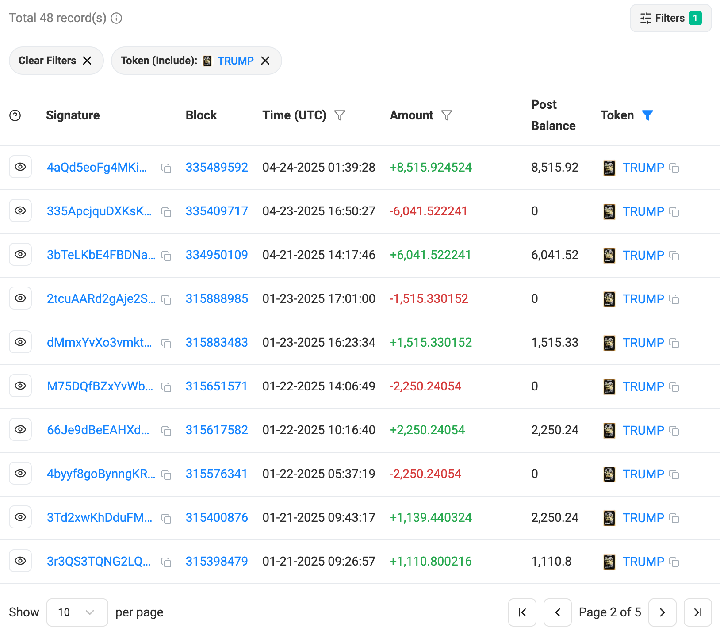Viewport: 720px width, 635px height.
Task: Toggle eye icon for 66Je9dBeEAHXd... row
Action: coord(20,429)
